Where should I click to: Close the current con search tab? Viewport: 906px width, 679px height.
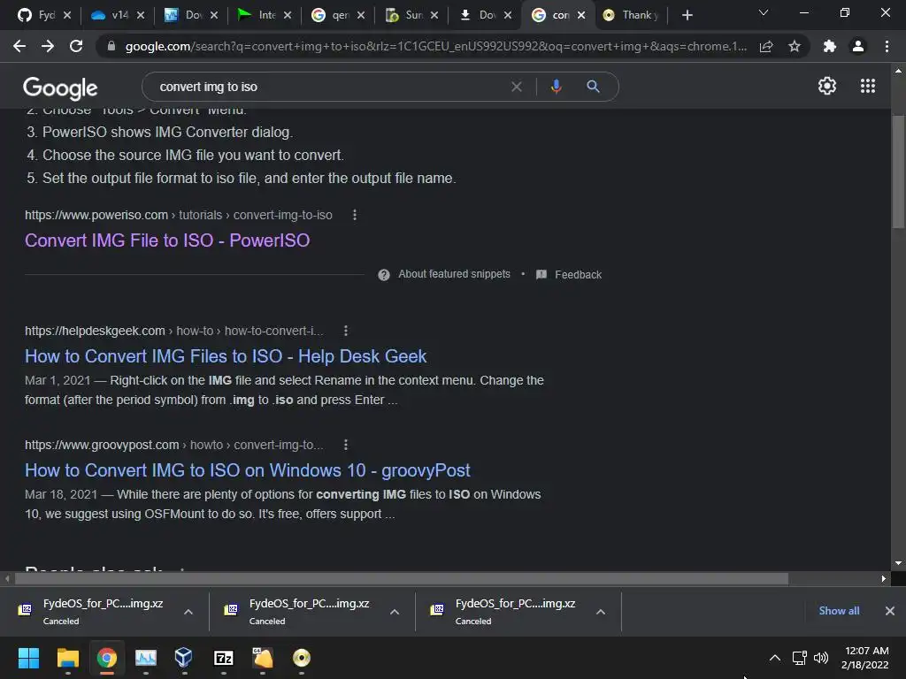point(581,15)
